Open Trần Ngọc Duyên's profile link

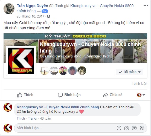(x=33, y=6)
